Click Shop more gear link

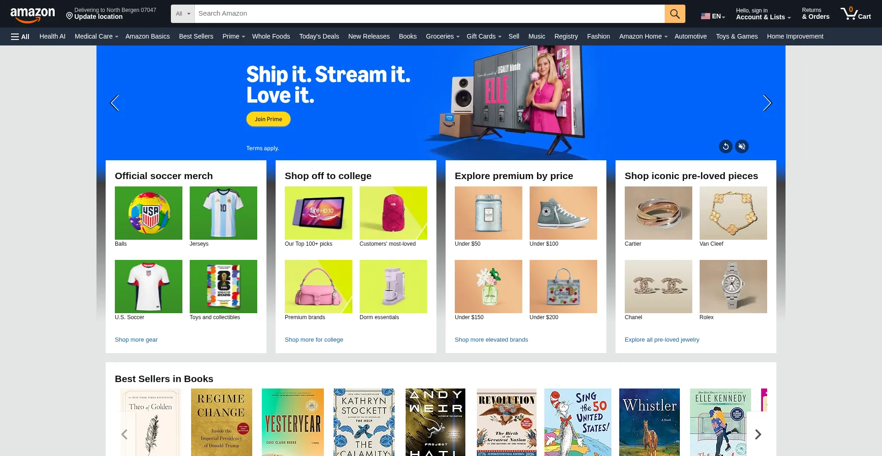(136, 340)
